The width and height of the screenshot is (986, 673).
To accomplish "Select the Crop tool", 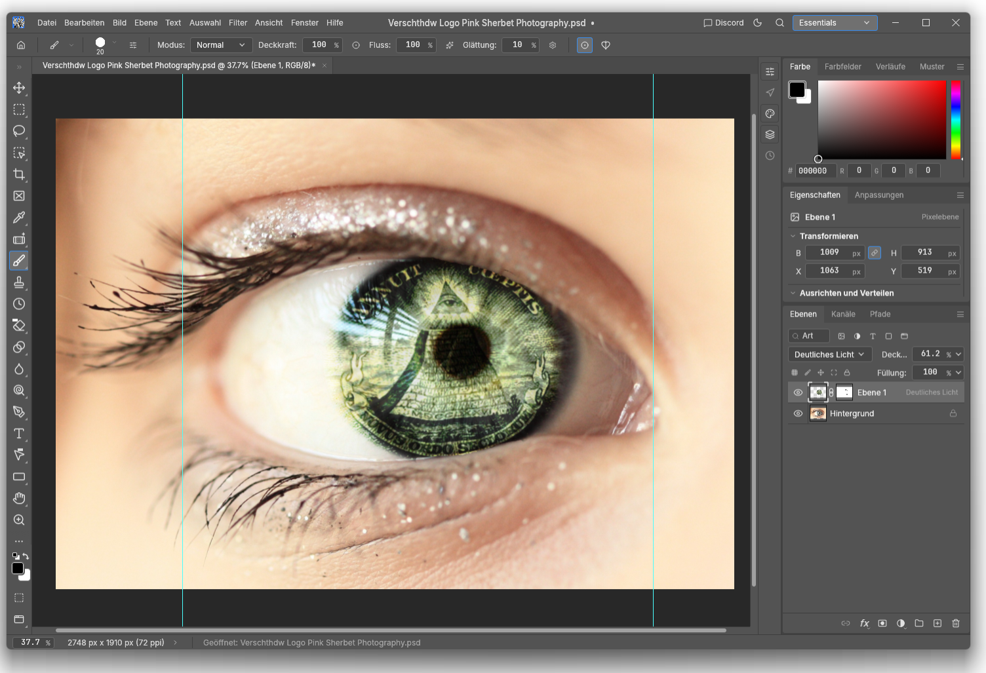I will [19, 174].
